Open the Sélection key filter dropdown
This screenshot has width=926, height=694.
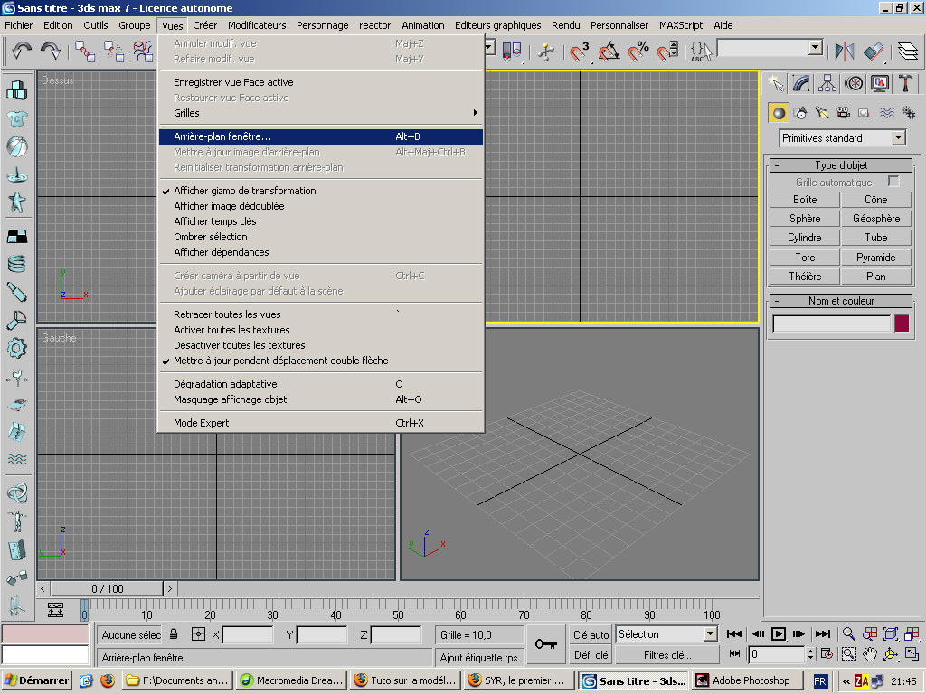point(710,634)
